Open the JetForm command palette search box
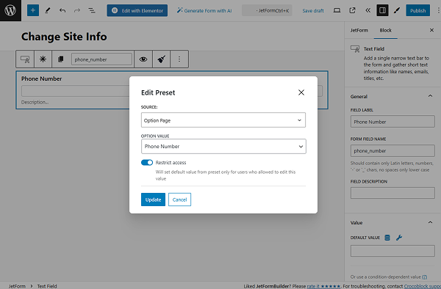441x289 pixels. [267, 10]
